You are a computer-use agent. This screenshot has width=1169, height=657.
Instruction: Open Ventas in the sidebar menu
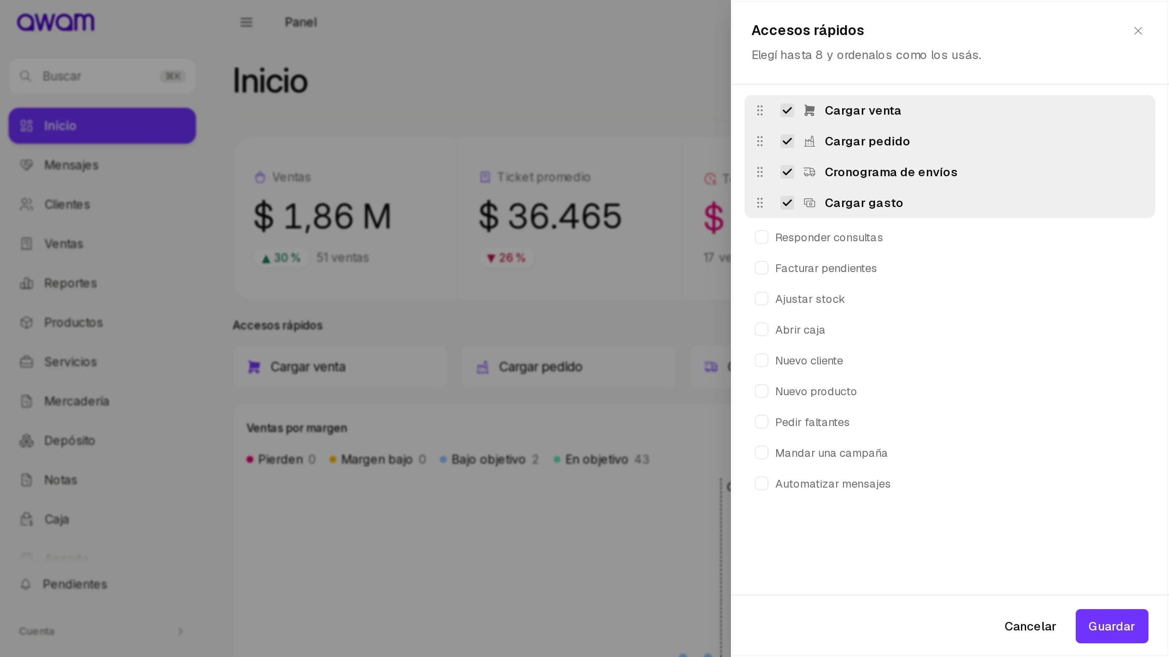[102, 244]
